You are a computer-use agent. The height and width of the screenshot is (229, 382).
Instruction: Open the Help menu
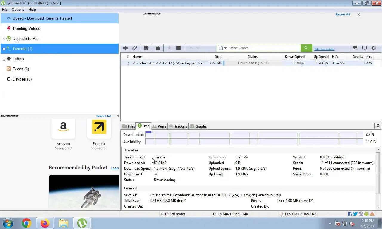point(32,10)
